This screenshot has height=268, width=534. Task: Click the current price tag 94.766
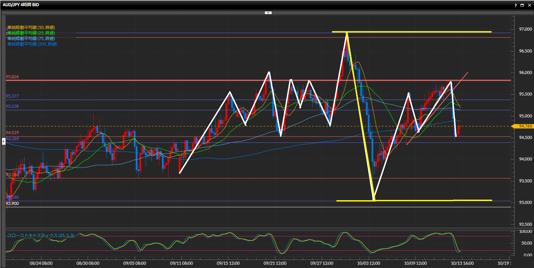coord(525,126)
